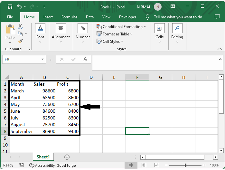Click the Format Painter brush icon
This screenshot has height=170, width=225.
(20, 41)
